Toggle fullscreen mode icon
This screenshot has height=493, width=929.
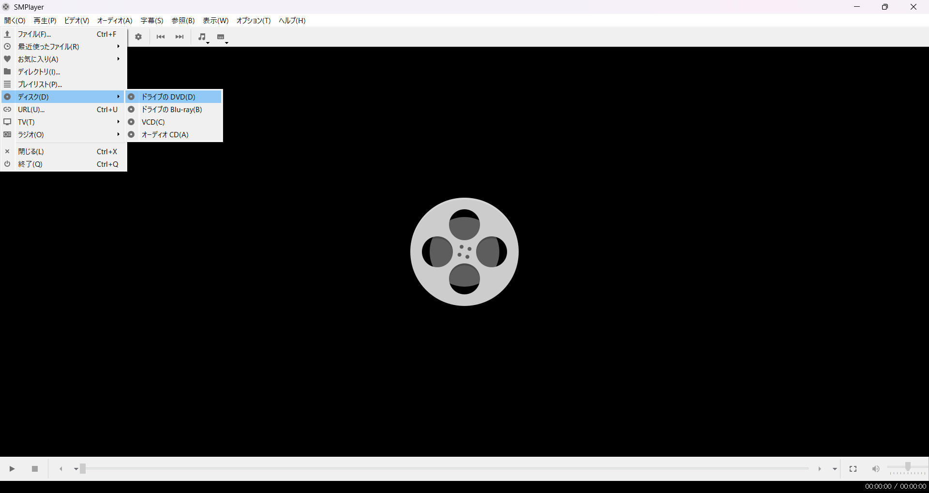pos(853,469)
